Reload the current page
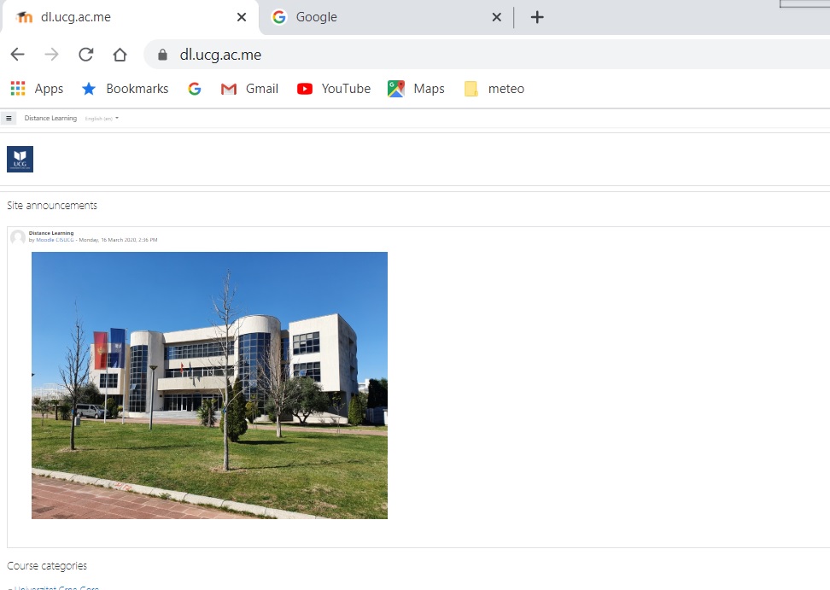This screenshot has height=590, width=830. [x=85, y=55]
